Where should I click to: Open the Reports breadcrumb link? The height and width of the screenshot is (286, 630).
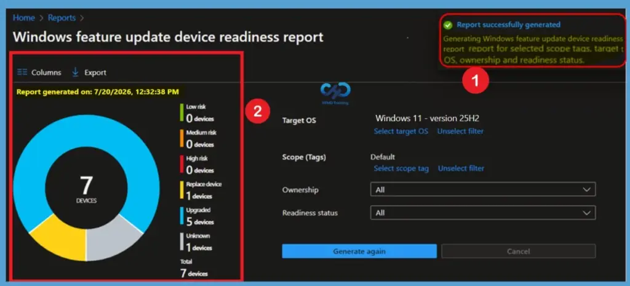pyautogui.click(x=62, y=18)
